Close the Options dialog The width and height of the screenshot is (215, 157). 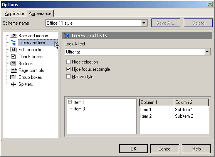210,5
